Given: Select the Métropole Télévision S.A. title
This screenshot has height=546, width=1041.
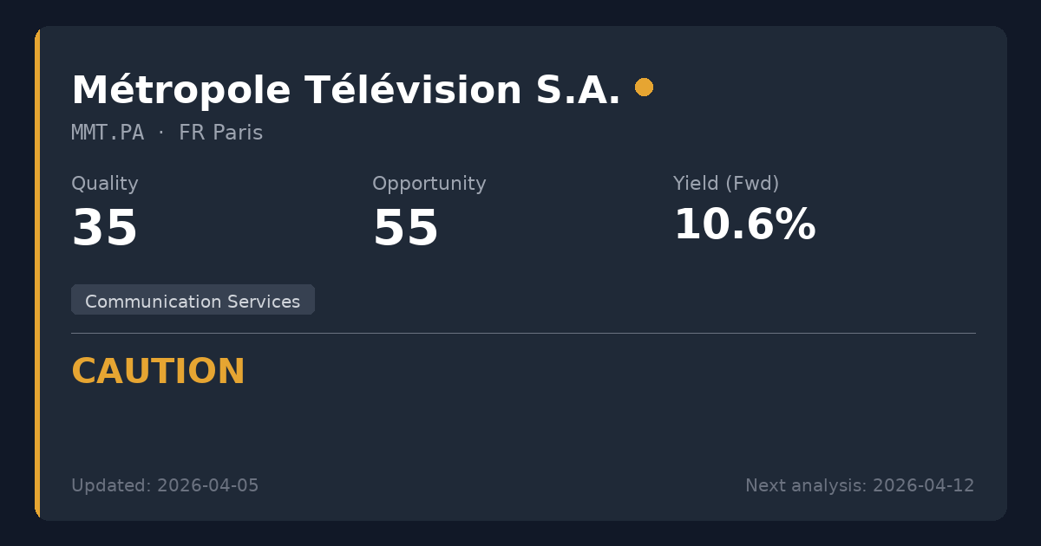Looking at the screenshot, I should pyautogui.click(x=345, y=91).
